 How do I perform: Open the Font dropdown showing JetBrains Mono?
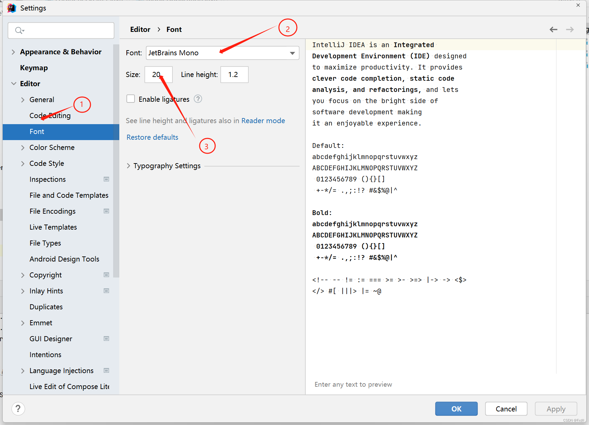tap(222, 53)
